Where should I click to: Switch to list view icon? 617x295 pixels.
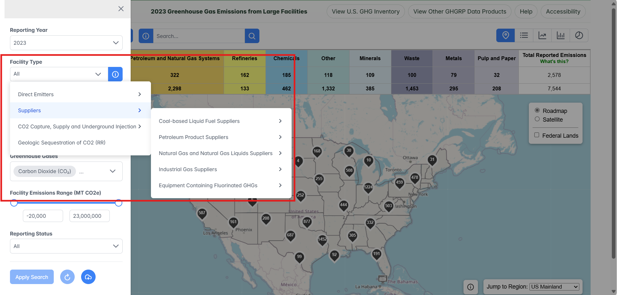(x=524, y=35)
